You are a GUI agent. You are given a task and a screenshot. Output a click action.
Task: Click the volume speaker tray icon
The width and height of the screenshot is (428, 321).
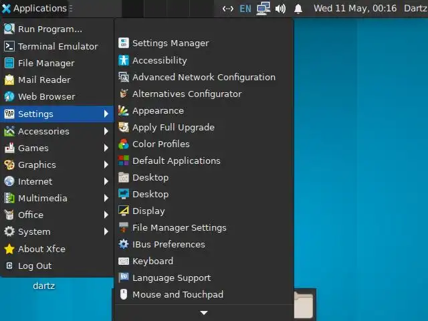280,9
